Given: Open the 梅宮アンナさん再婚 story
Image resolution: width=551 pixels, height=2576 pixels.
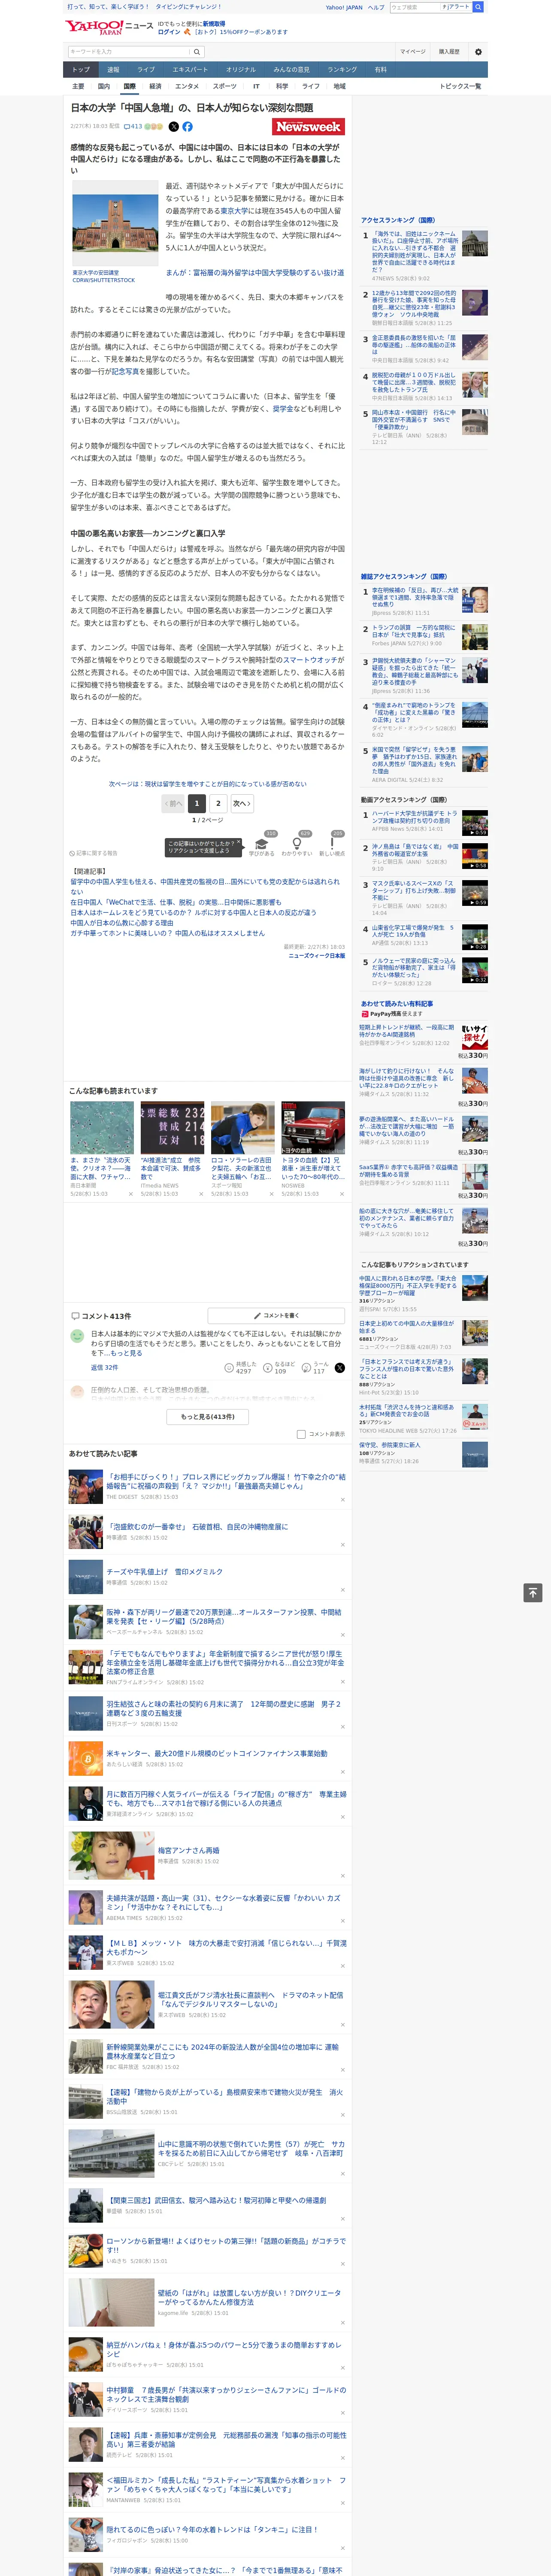Looking at the screenshot, I should (188, 1850).
